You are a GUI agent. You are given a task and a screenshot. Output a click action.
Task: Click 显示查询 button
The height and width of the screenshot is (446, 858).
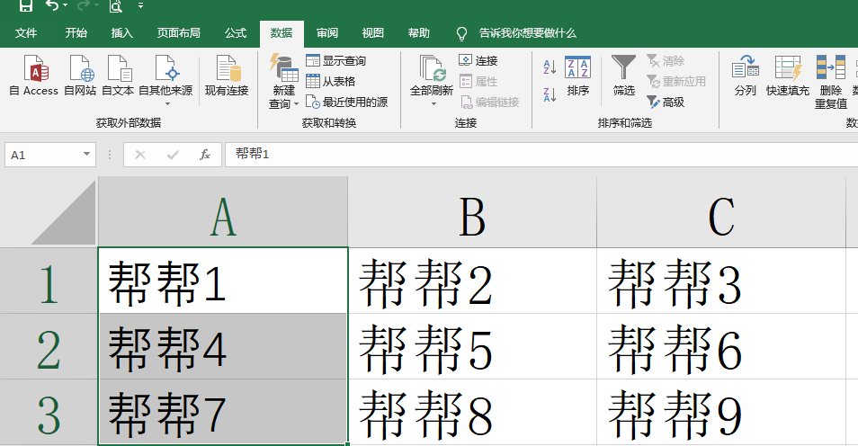coord(336,61)
